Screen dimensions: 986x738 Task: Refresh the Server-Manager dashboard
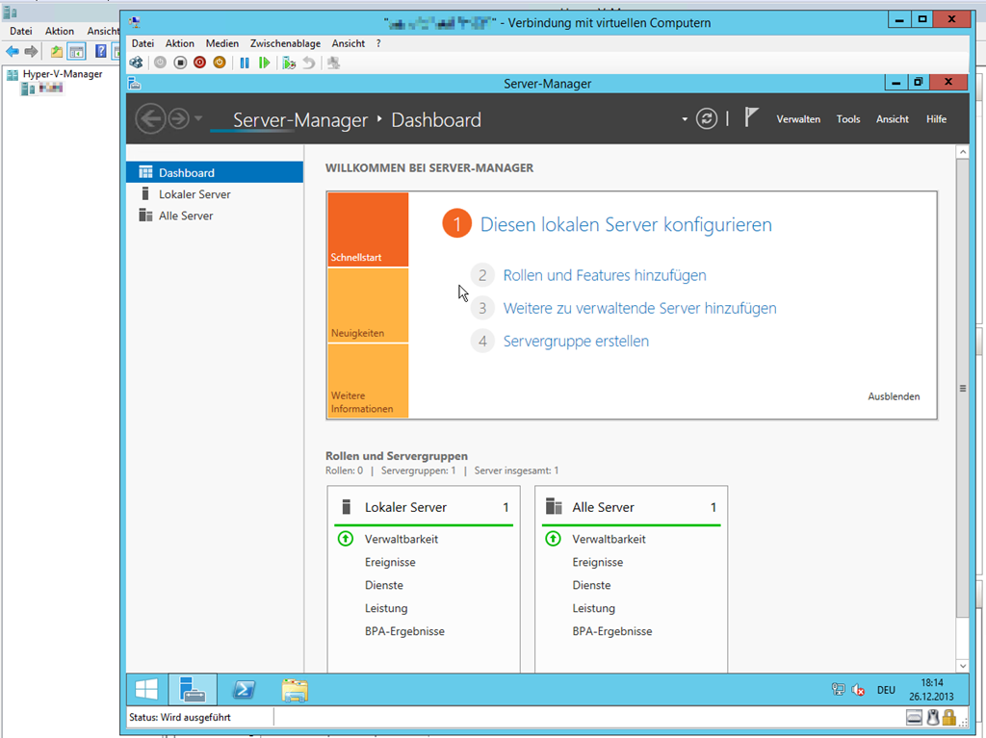[707, 118]
